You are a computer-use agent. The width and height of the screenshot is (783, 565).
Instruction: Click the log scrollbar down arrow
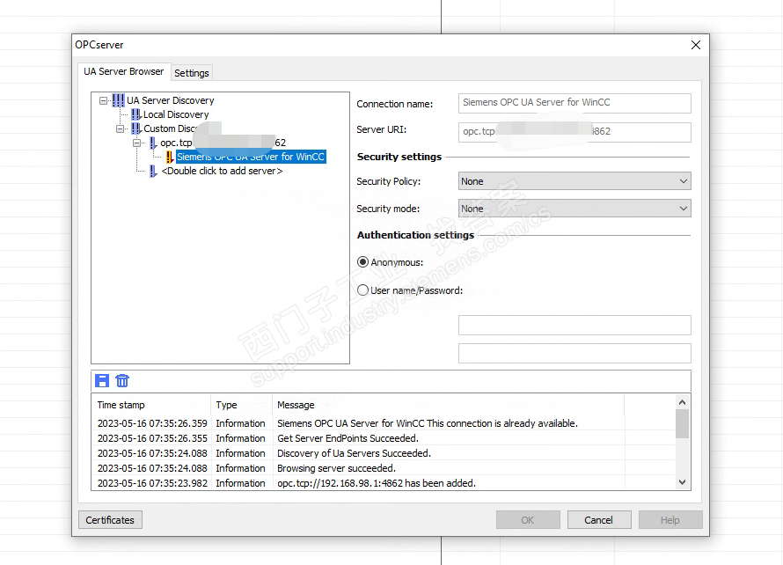[x=682, y=482]
